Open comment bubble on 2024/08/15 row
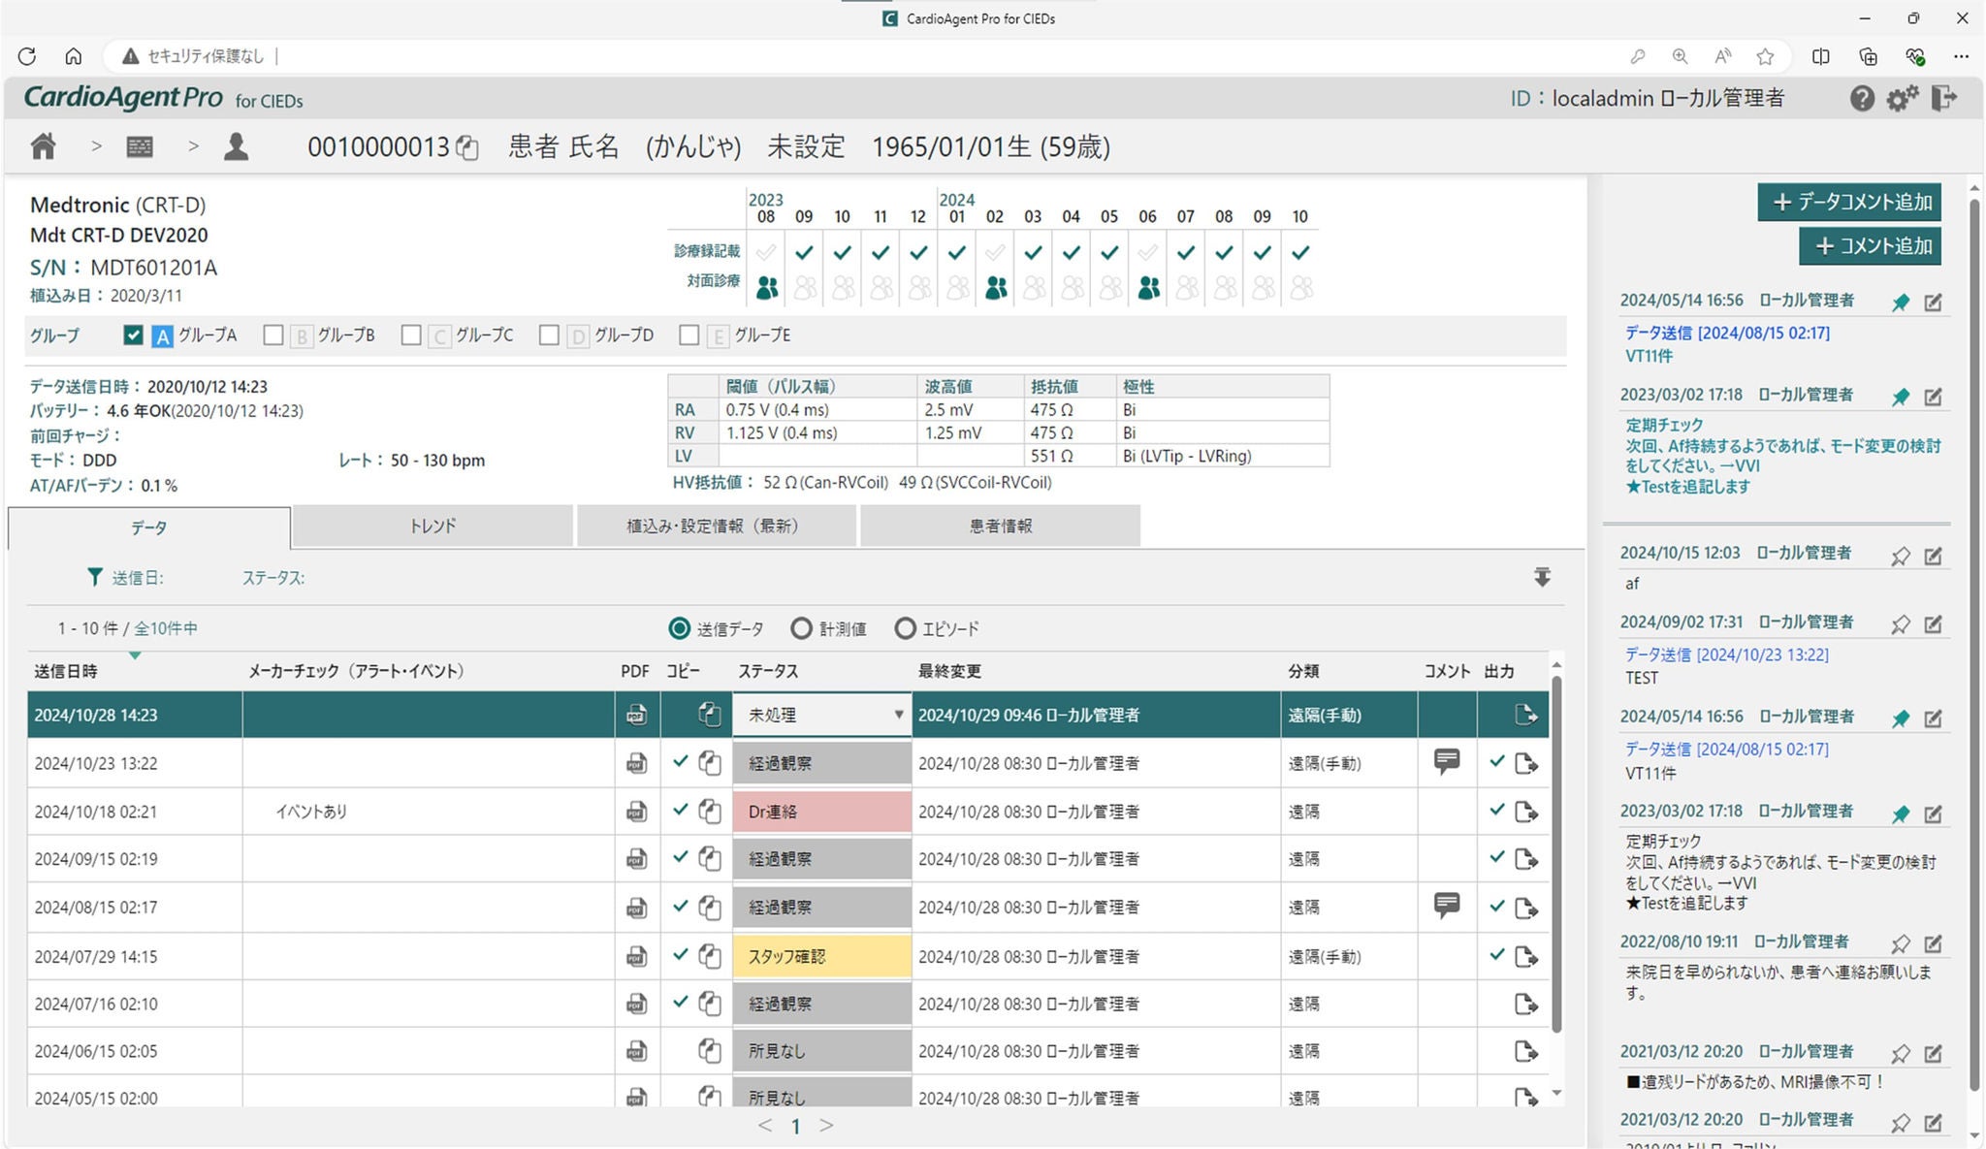 click(1447, 906)
